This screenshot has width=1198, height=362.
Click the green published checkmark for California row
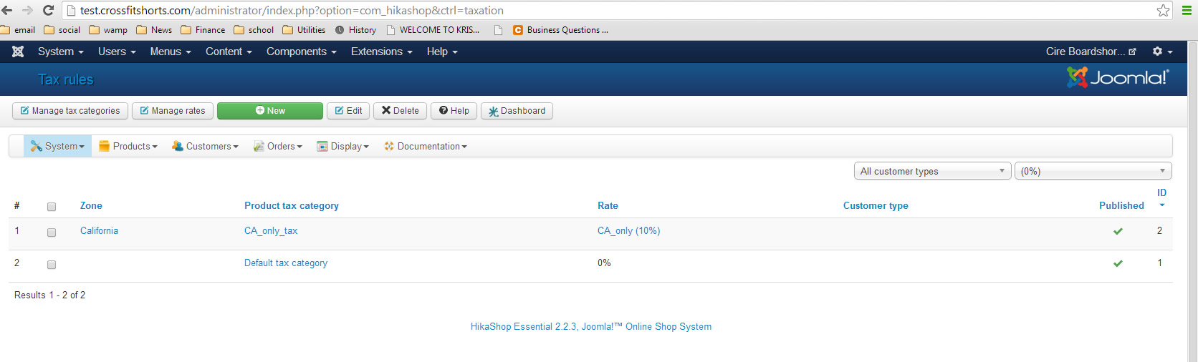(1118, 231)
